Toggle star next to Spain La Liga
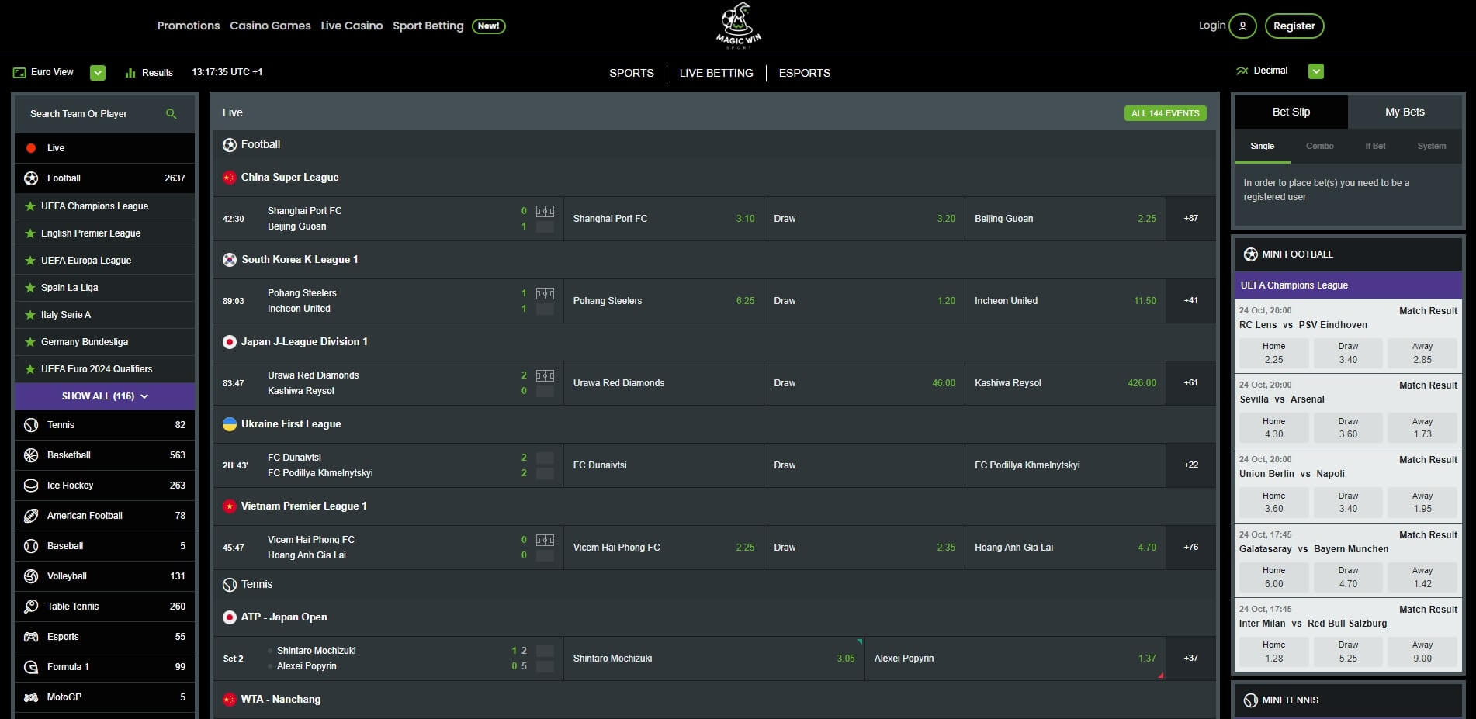1476x719 pixels. coord(30,288)
